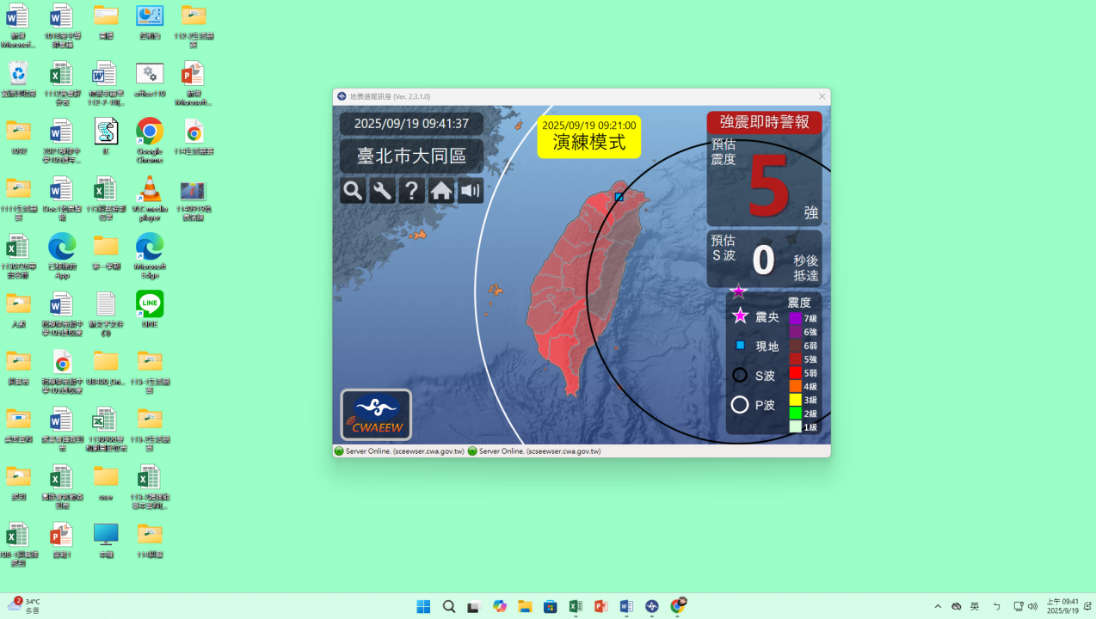Expand hidden system tray icons chevron
The image size is (1096, 619).
pos(938,607)
